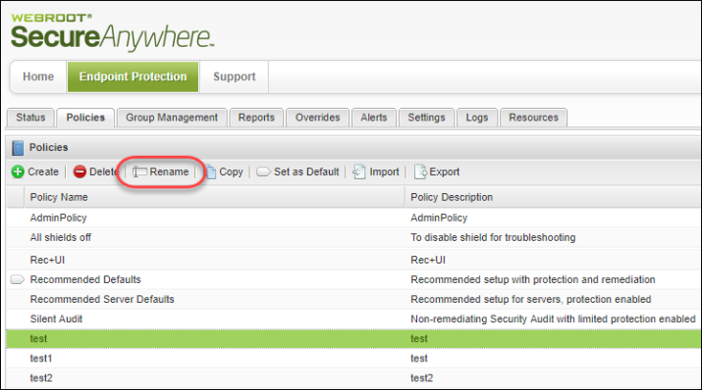Select the highlighted test policy name
Image resolution: width=702 pixels, height=390 pixels.
tap(38, 339)
